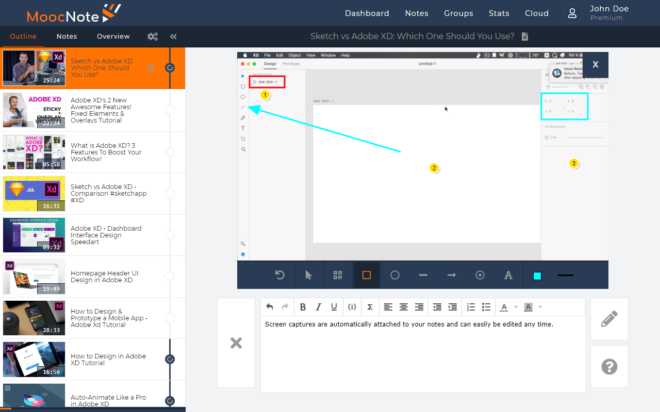Decrease the text indent
Viewport: 660px width, 412px height.
(x=437, y=307)
